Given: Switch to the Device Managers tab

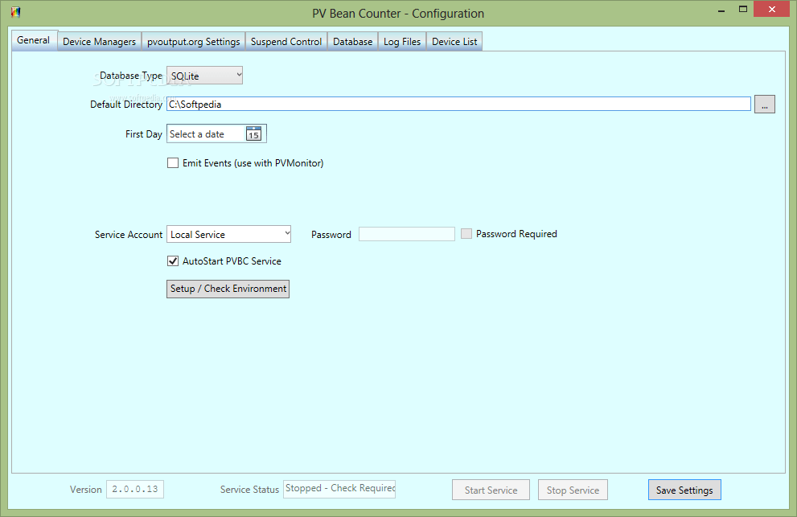Looking at the screenshot, I should pos(99,41).
